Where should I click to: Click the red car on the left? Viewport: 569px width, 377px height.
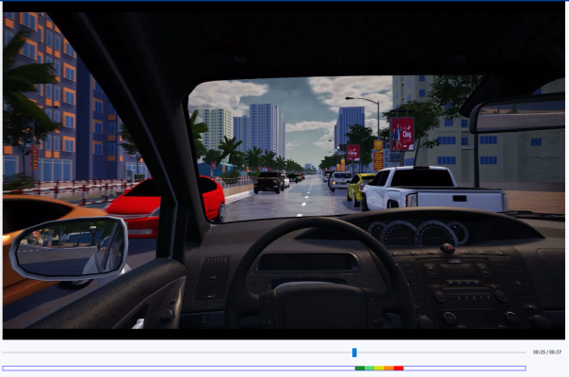170,203
